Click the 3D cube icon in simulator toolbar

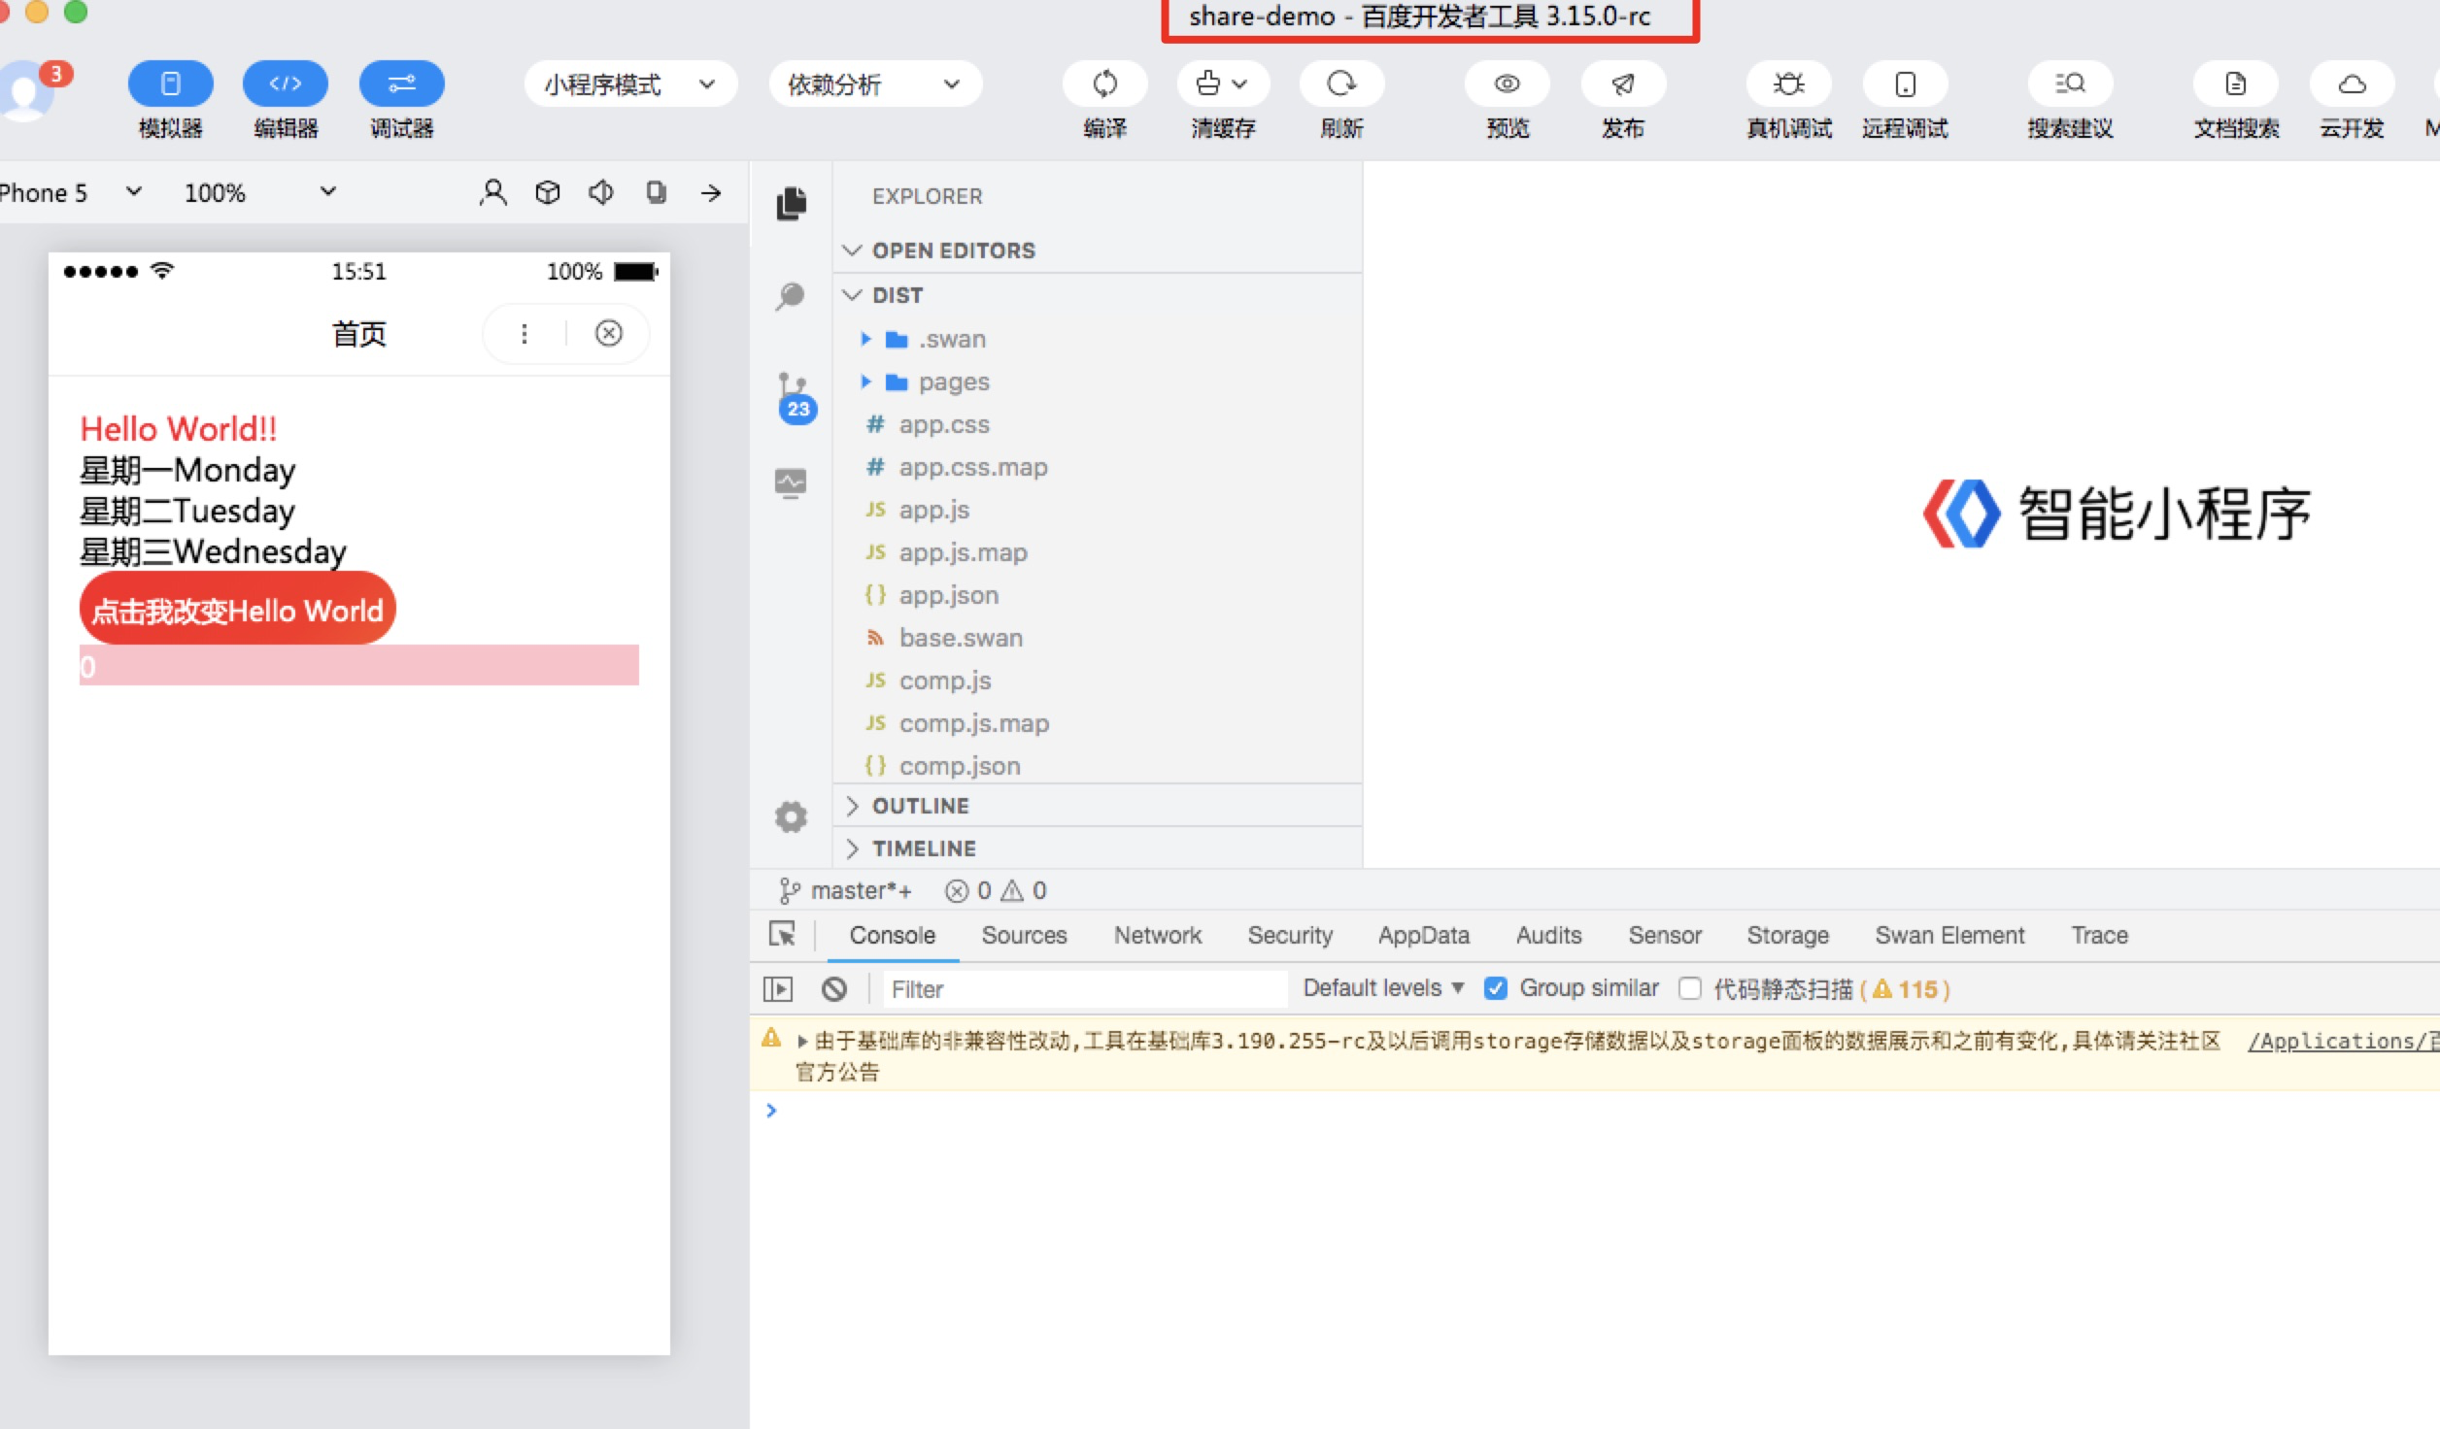pyautogui.click(x=548, y=192)
